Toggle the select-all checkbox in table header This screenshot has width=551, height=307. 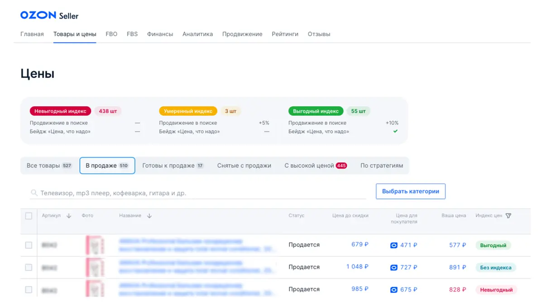tap(29, 216)
